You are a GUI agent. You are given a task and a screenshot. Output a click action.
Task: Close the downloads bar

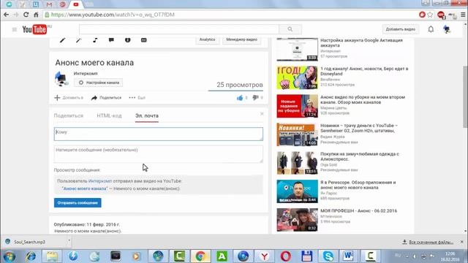click(461, 242)
